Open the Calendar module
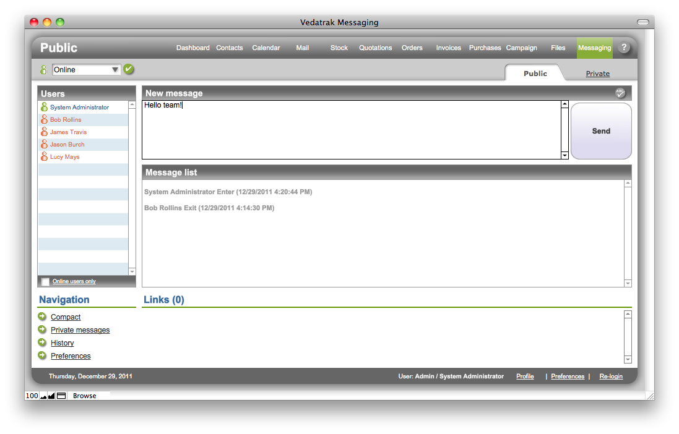The width and height of the screenshot is (679, 434). 266,48
